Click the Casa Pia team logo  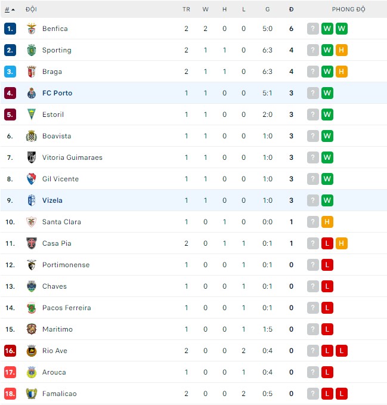pyautogui.click(x=32, y=243)
